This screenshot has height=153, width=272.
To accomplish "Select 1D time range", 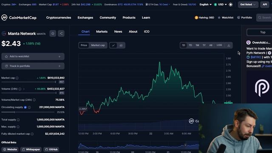I will [184, 45].
